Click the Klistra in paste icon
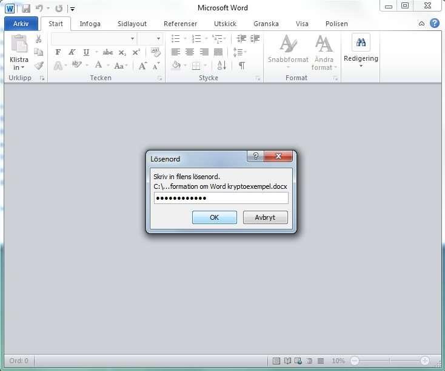Screen dimensions: 445x371 19,44
